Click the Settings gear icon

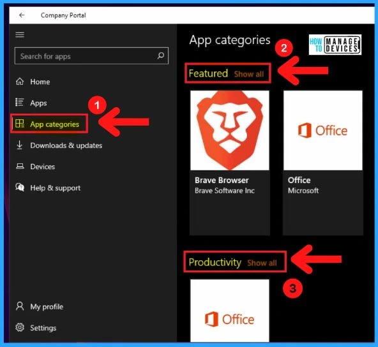click(x=20, y=327)
